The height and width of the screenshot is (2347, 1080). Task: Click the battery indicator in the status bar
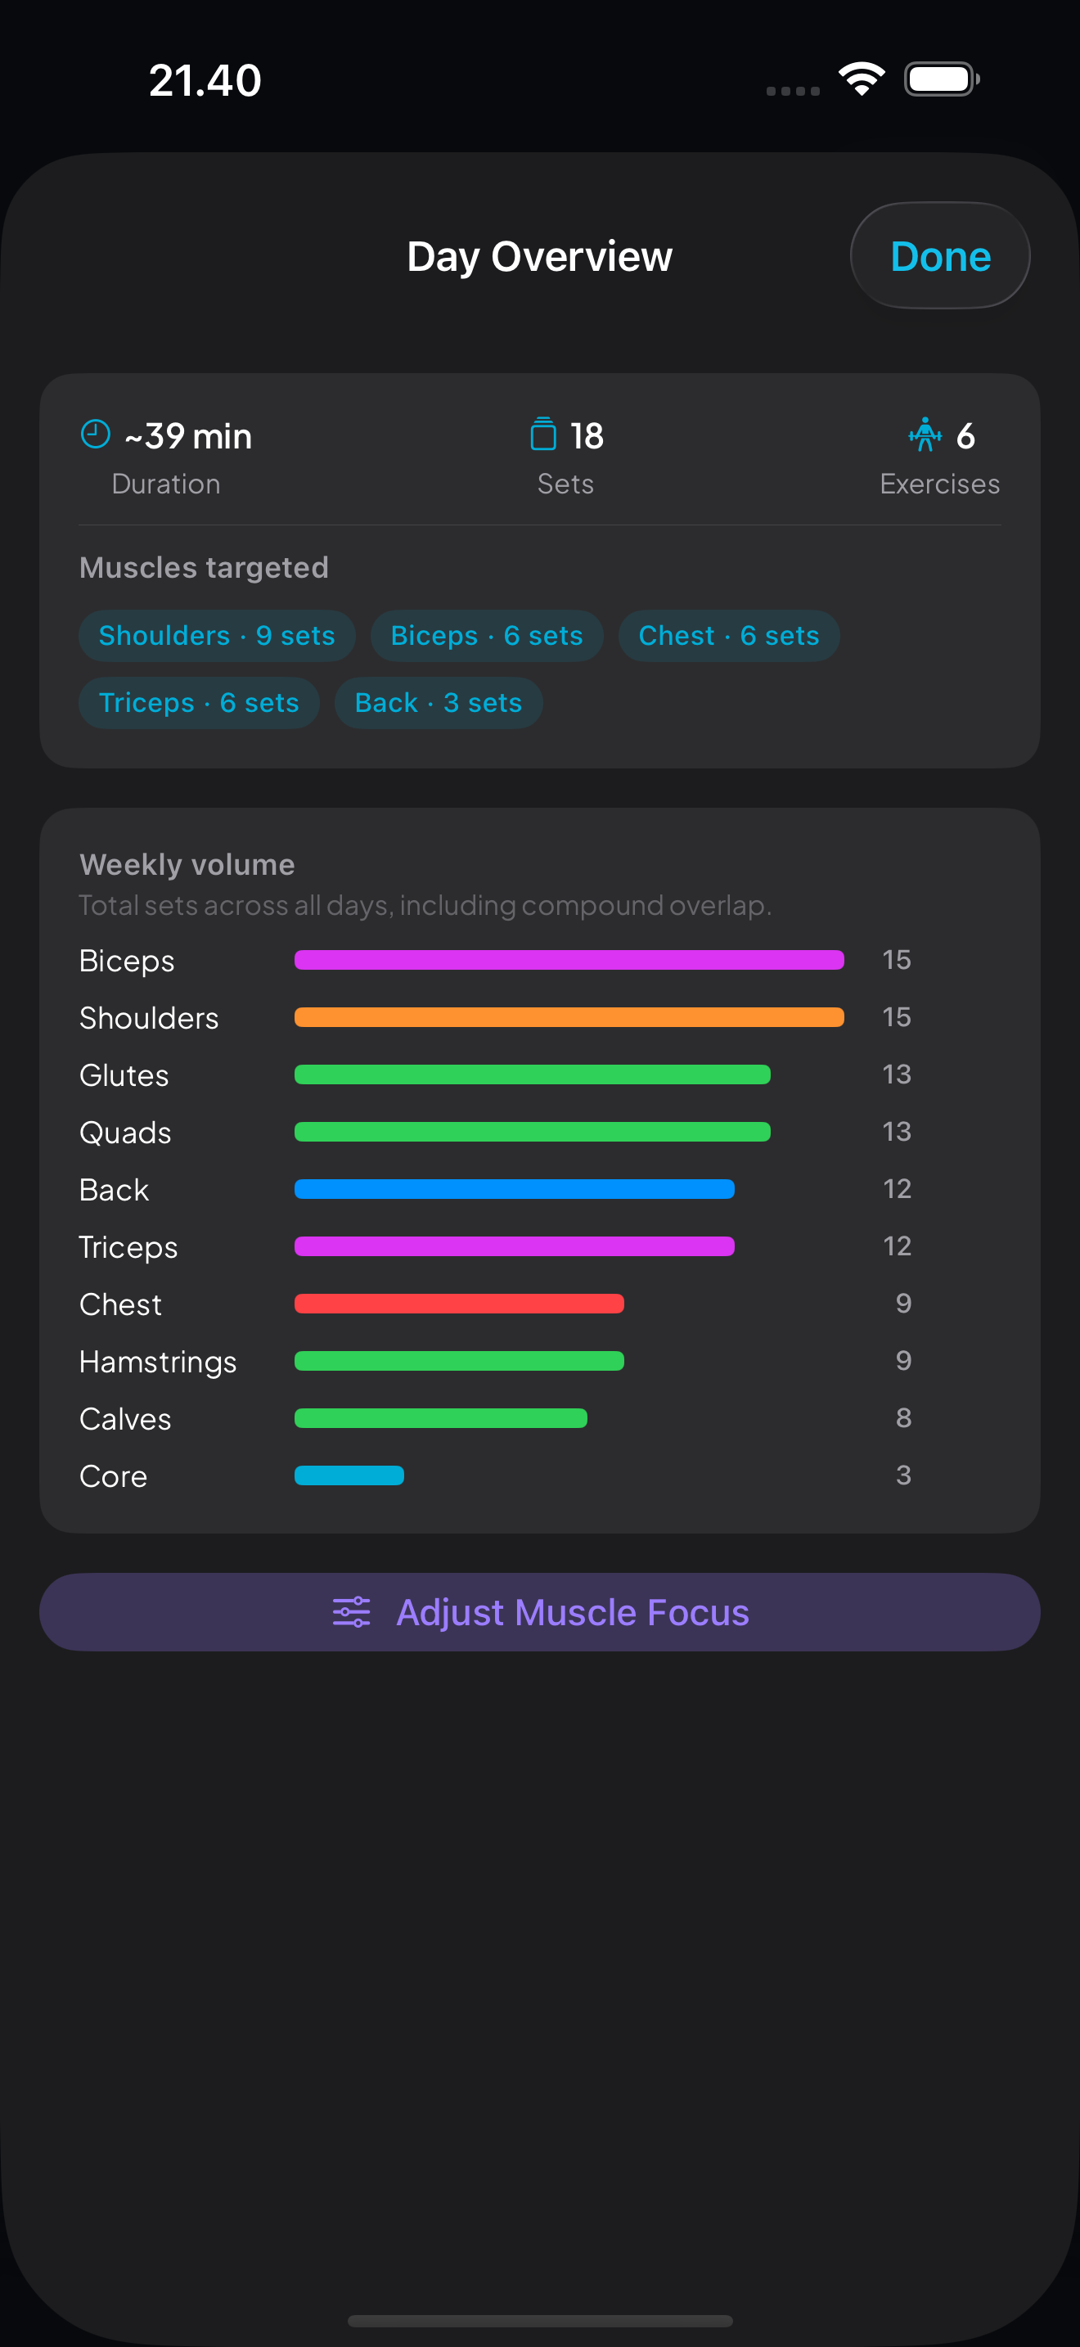[941, 79]
